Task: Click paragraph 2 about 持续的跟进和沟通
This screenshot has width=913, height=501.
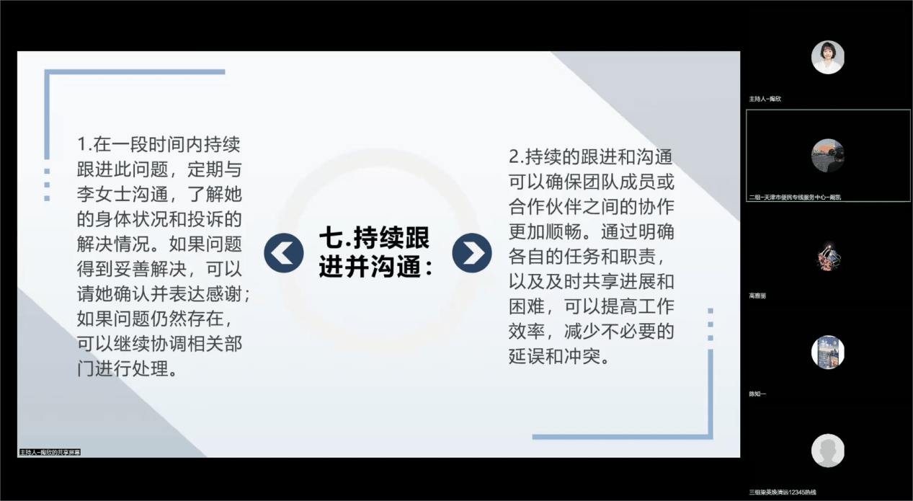Action: [591, 257]
